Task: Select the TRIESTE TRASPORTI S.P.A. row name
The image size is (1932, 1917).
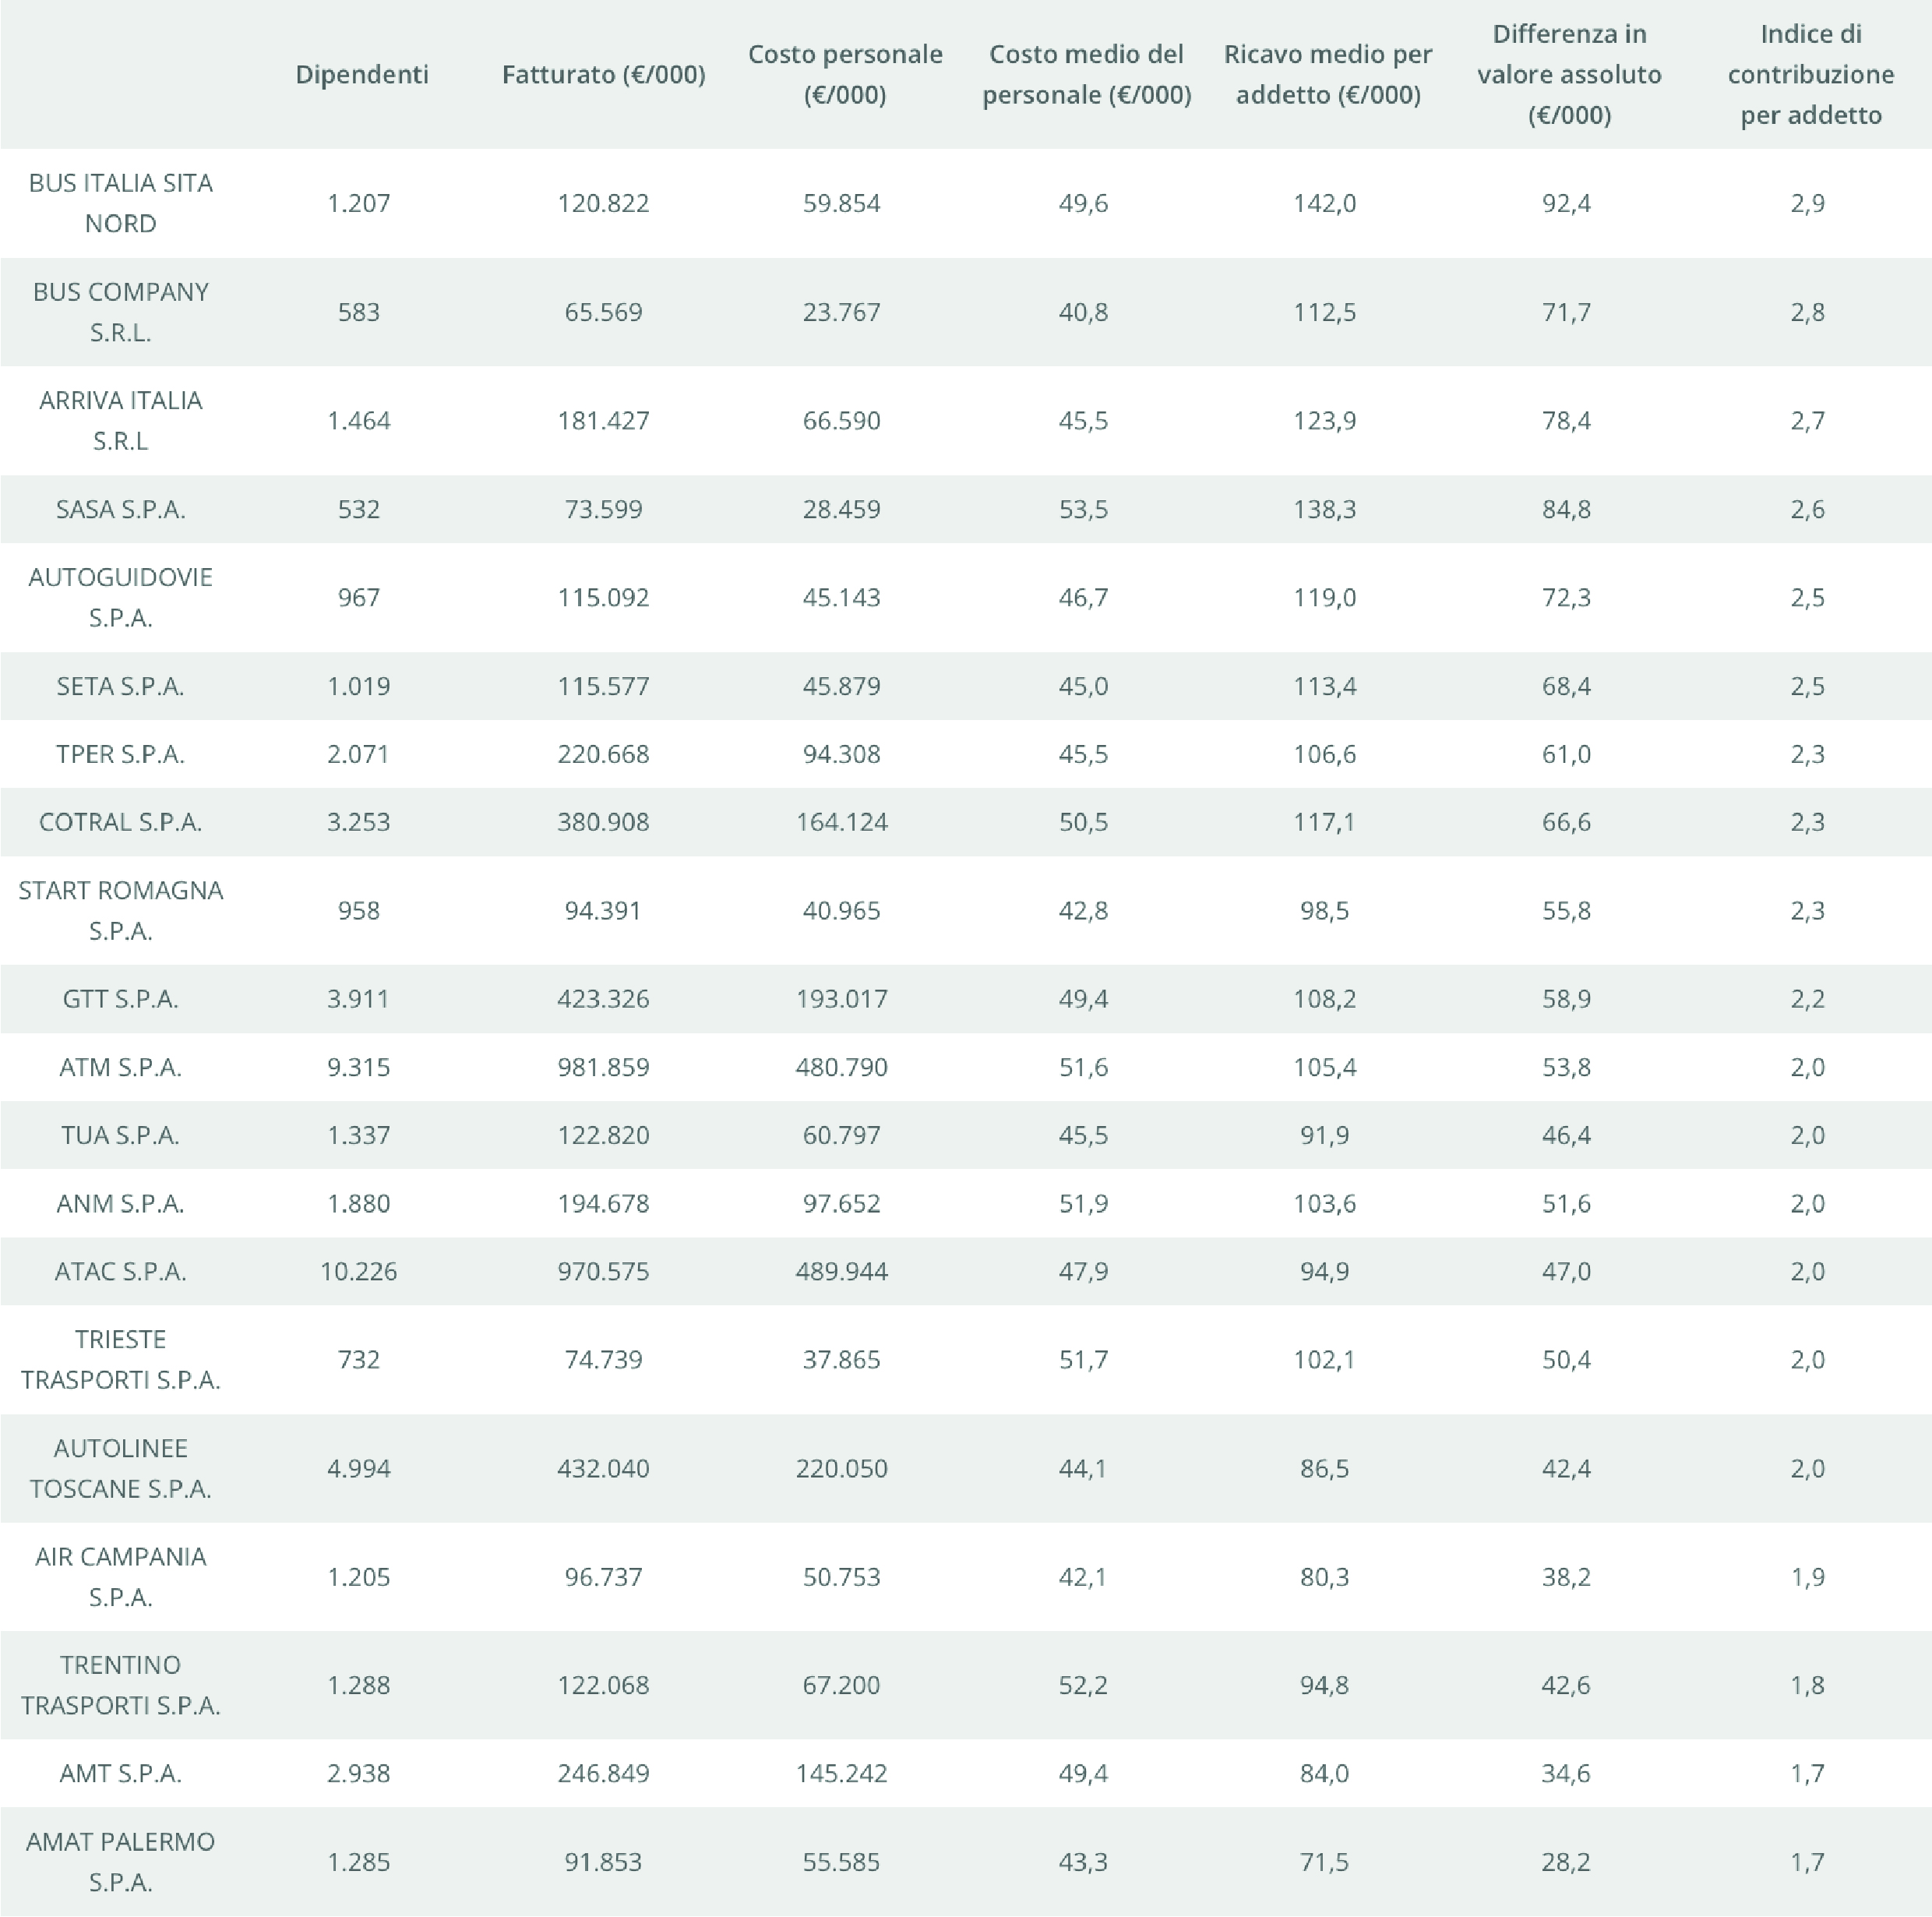Action: [120, 1360]
